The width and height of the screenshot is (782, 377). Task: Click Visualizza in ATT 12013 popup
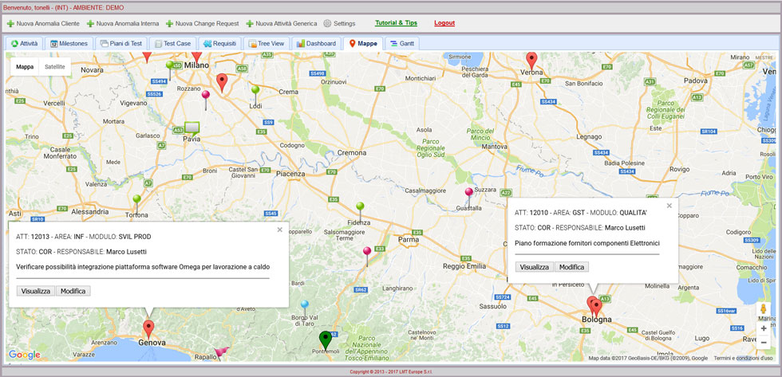[36, 291]
